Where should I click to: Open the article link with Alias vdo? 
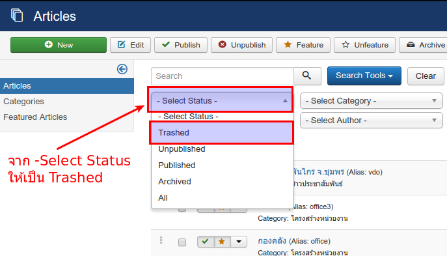pos(319,171)
